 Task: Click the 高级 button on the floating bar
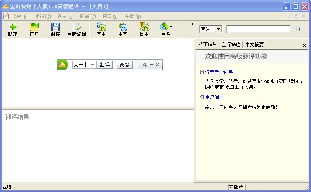tap(124, 65)
